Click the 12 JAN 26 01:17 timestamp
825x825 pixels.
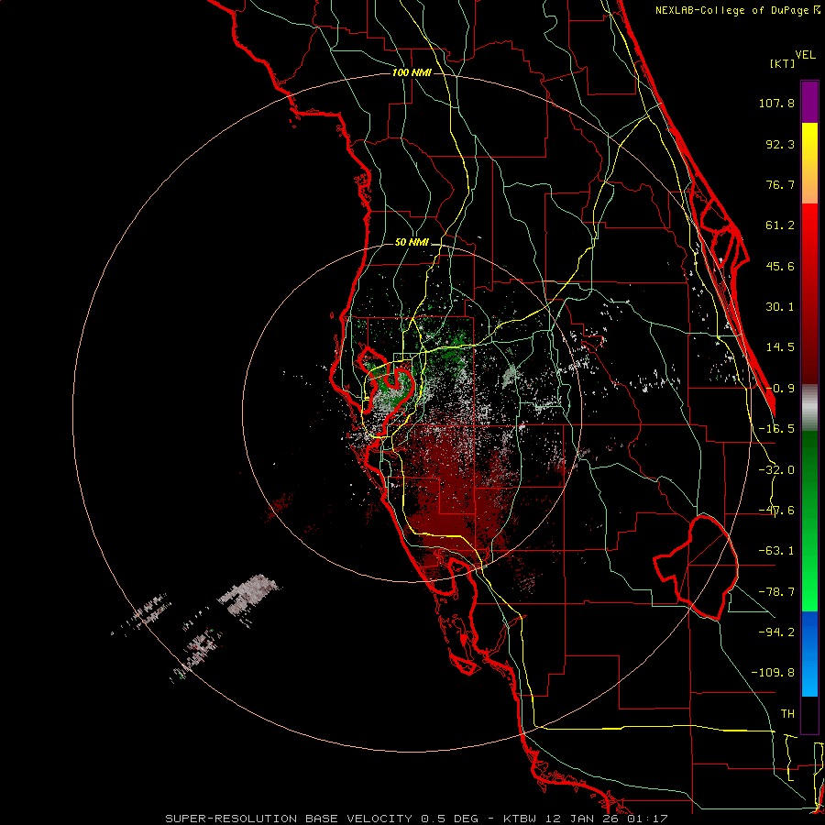pos(606,819)
